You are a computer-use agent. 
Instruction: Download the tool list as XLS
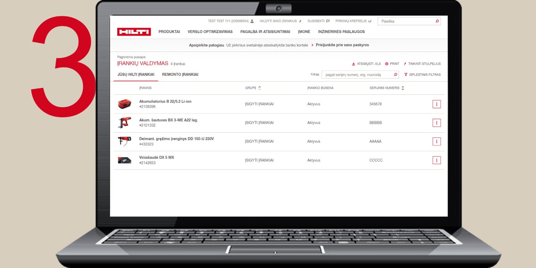[366, 64]
